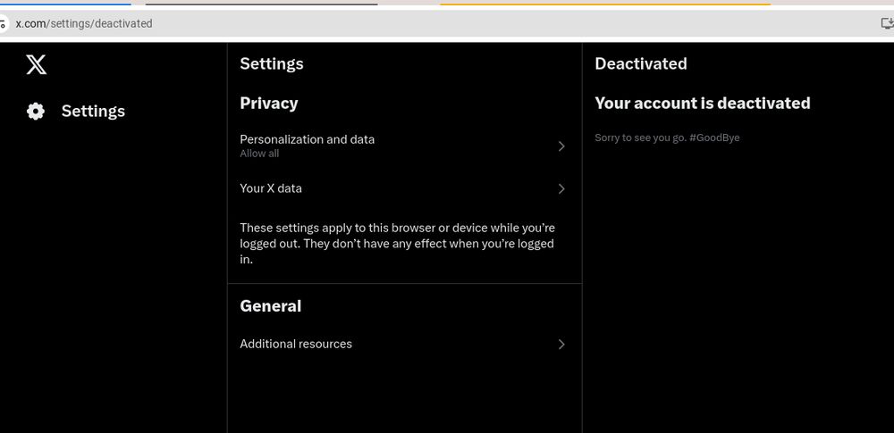This screenshot has height=433, width=894.
Task: Click the X logo icon
Action: point(36,63)
